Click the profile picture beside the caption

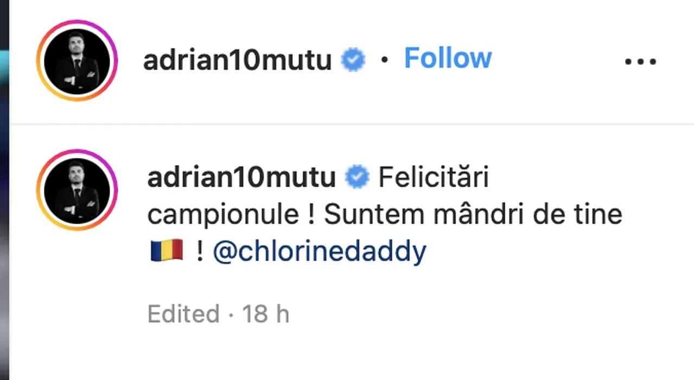click(x=77, y=189)
